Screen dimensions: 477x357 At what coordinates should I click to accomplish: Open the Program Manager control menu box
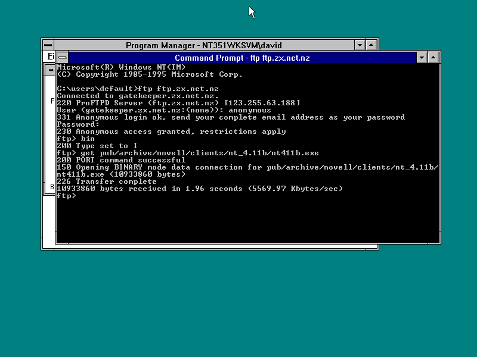coord(48,45)
